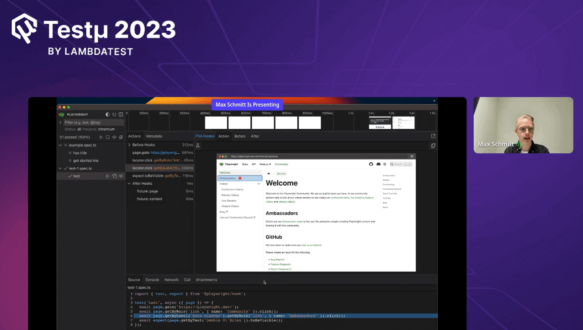
Task: Expand the filter options chevron
Action: pyautogui.click(x=60, y=122)
